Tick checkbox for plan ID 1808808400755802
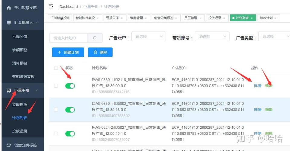Screen dimensions: 290x151 click(56, 110)
